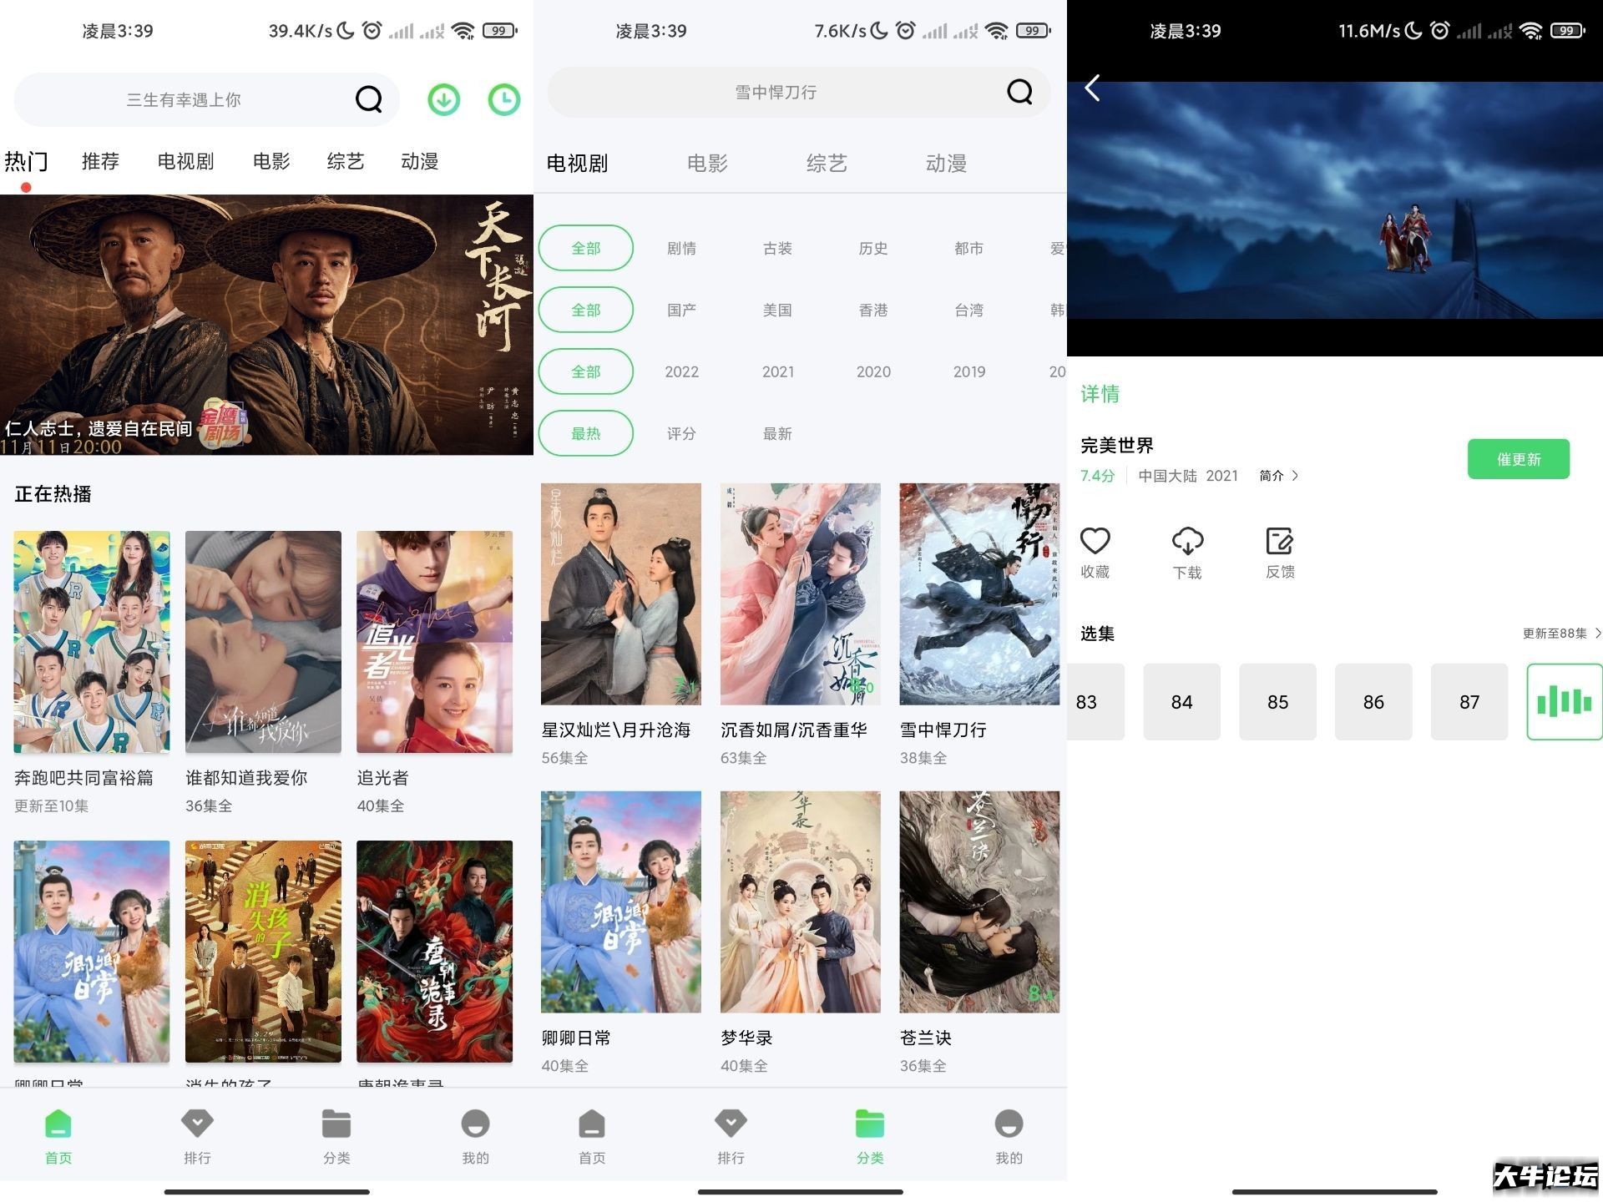Expand the 更新至88集 episode list
This screenshot has width=1603, height=1202.
point(1561,634)
